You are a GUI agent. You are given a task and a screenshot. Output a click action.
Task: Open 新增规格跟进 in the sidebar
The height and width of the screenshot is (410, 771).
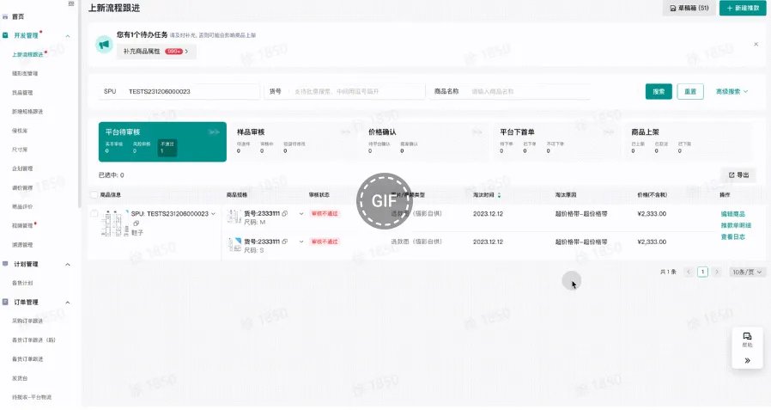coord(27,112)
